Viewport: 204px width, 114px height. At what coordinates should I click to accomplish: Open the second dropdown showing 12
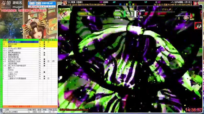click(x=38, y=3)
